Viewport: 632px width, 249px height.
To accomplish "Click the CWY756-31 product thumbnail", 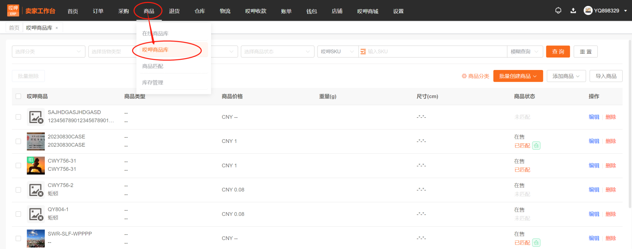I will (x=36, y=165).
